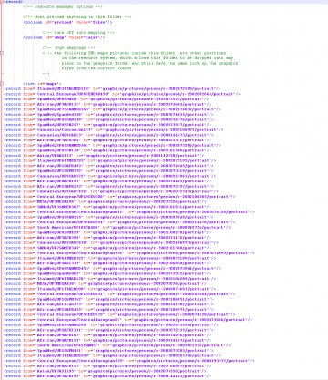328x380 pixels.
Task: Place cursor on boolean amap line
Action: (x=64, y=37)
